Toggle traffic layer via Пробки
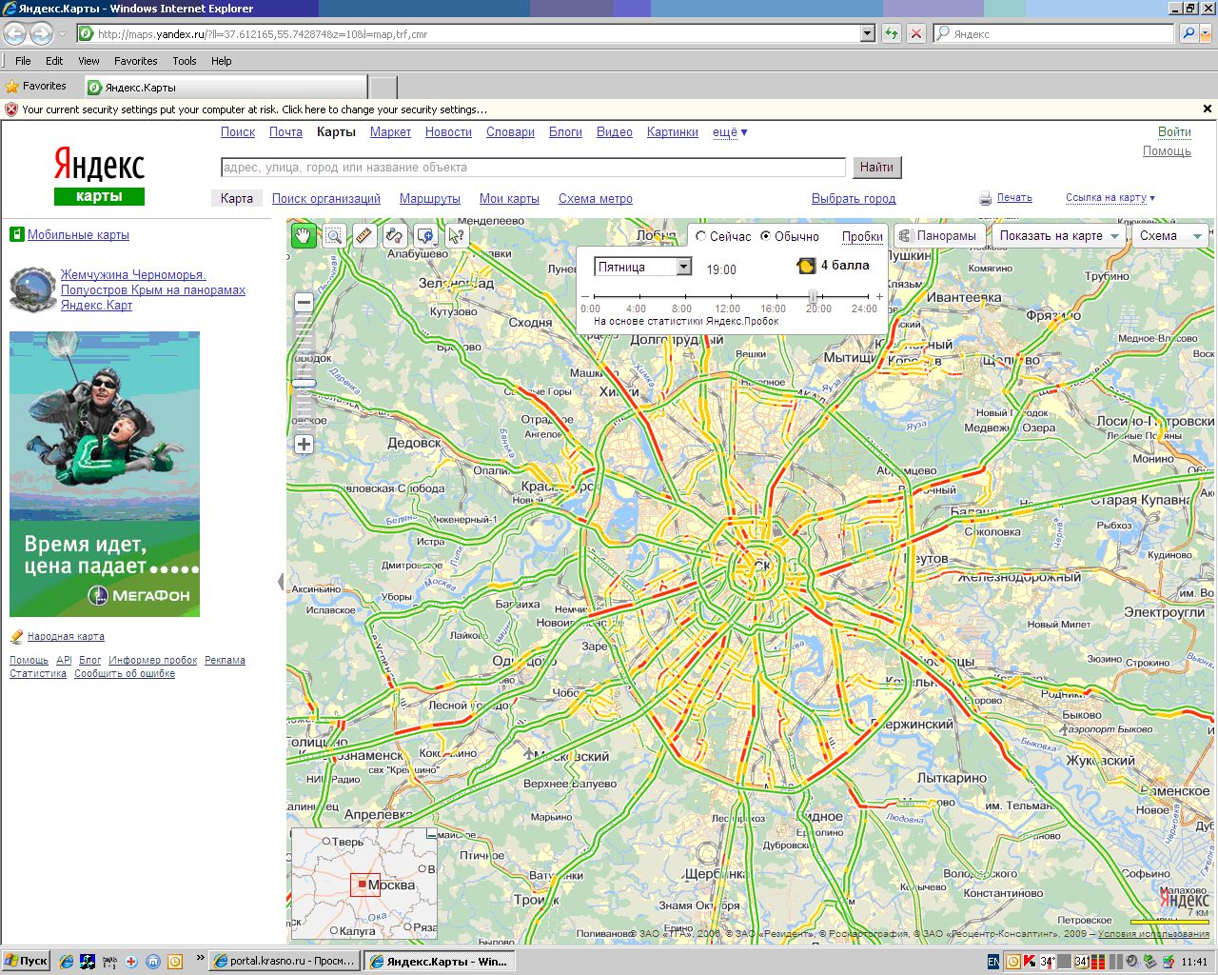This screenshot has width=1218, height=975. [862, 236]
